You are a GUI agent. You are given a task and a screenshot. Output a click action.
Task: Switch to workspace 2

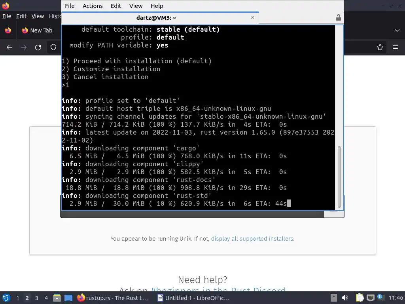pyautogui.click(x=27, y=298)
